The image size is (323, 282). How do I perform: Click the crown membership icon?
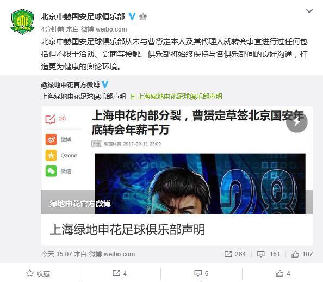click(x=143, y=16)
